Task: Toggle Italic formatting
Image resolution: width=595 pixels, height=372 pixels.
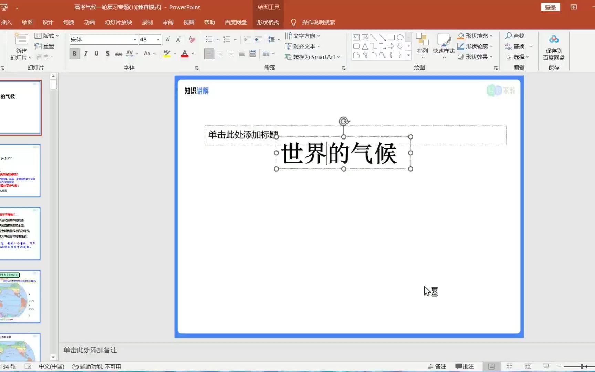Action: (86, 54)
